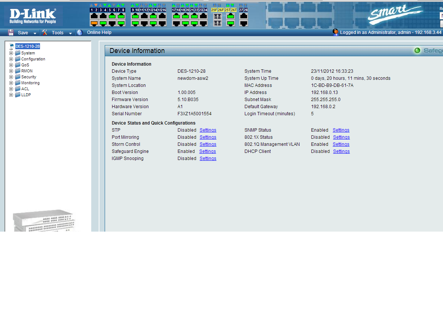Click the orange port 2 on switch panel

pos(94,23)
